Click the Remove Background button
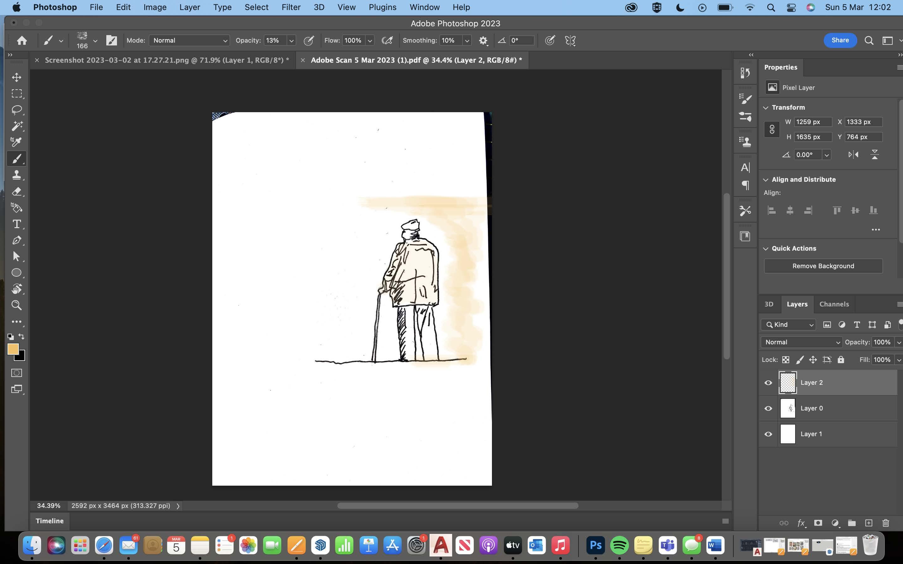 tap(823, 266)
